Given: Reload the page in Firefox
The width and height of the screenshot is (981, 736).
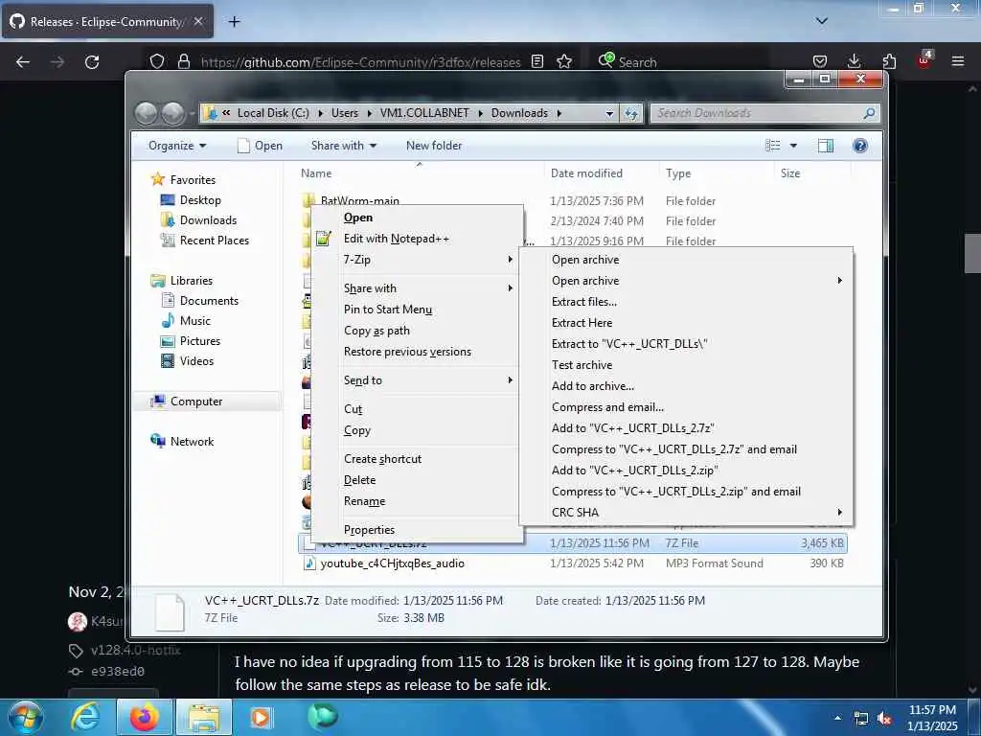Looking at the screenshot, I should [x=92, y=62].
